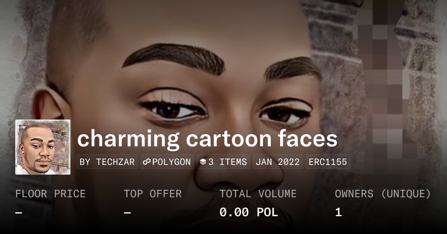The image size is (447, 234).
Task: Click the 0.00 POL volume value
Action: pos(248,212)
